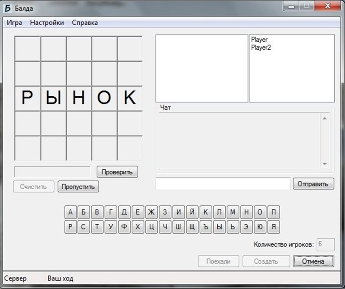Click the empty cell above letter Н
Screen dimensions: 345x289
click(79, 73)
